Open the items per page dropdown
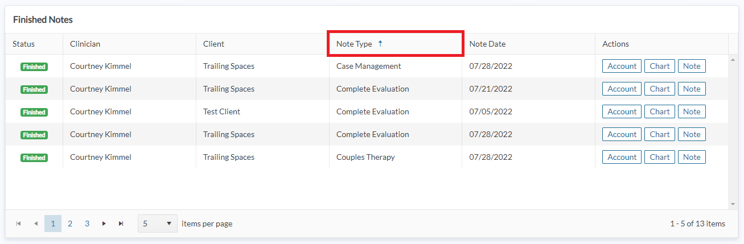744x244 pixels. coord(157,224)
